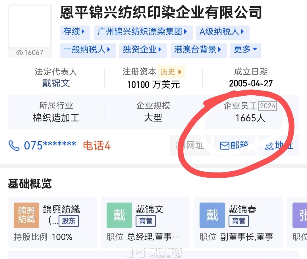Tap the 股东 badge on 锦興紡織 card
307x259 pixels.
click(69, 221)
